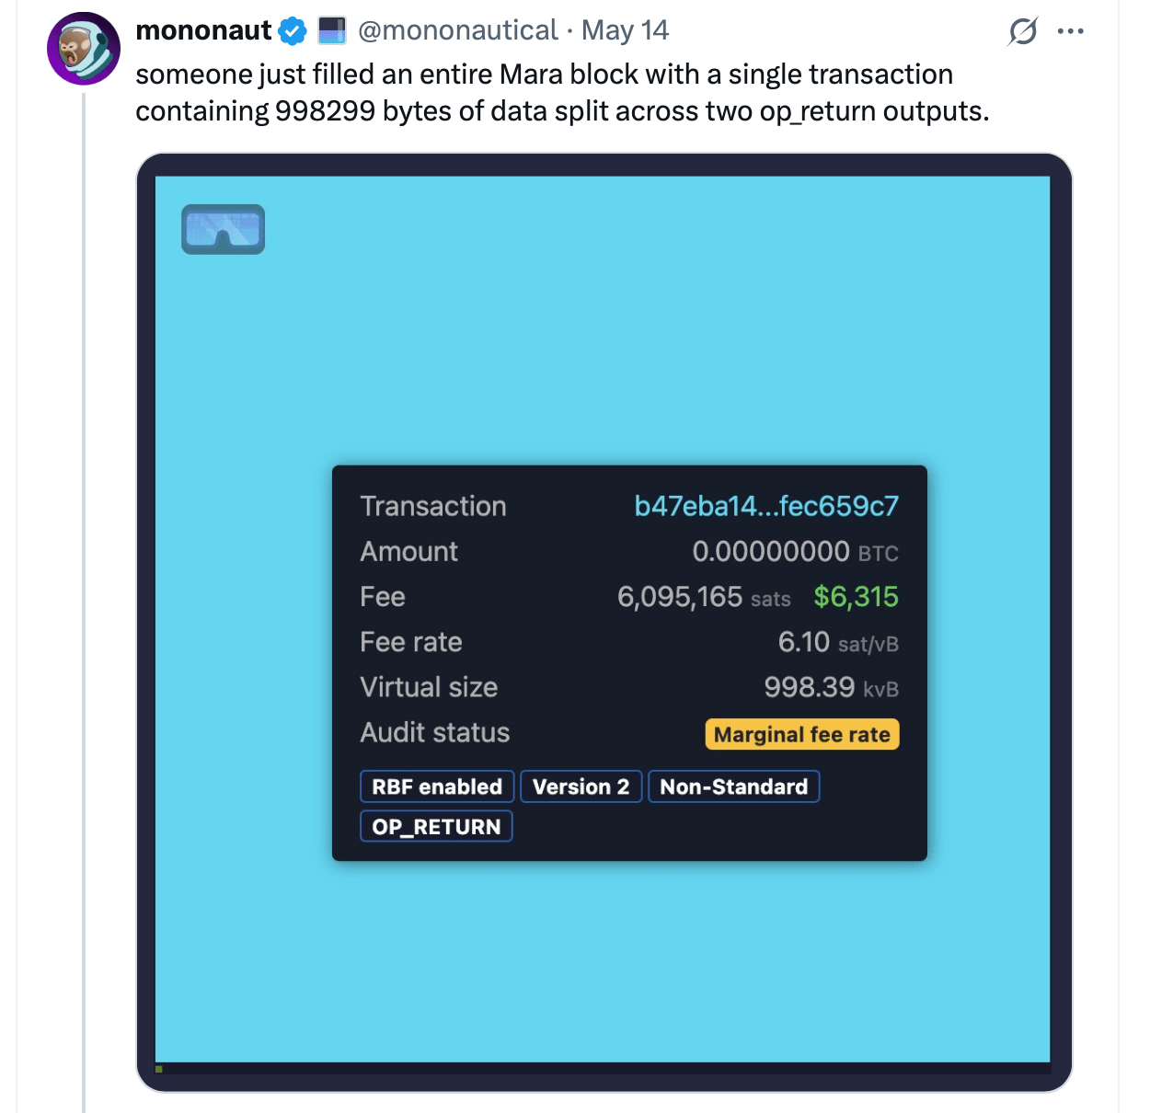Click the Version 2 tag
This screenshot has height=1113, width=1150.
pyautogui.click(x=581, y=787)
